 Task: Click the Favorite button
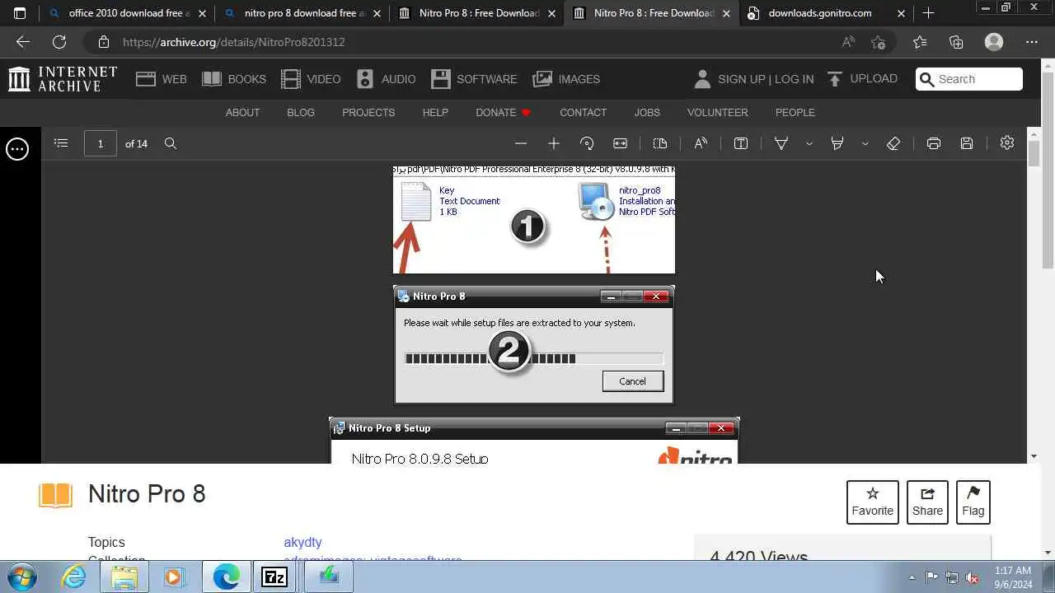click(x=872, y=502)
